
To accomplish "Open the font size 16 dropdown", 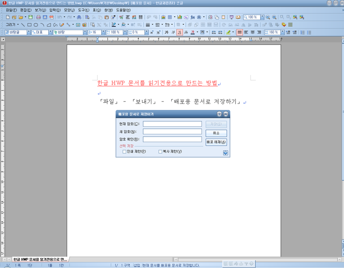I will click(103, 32).
